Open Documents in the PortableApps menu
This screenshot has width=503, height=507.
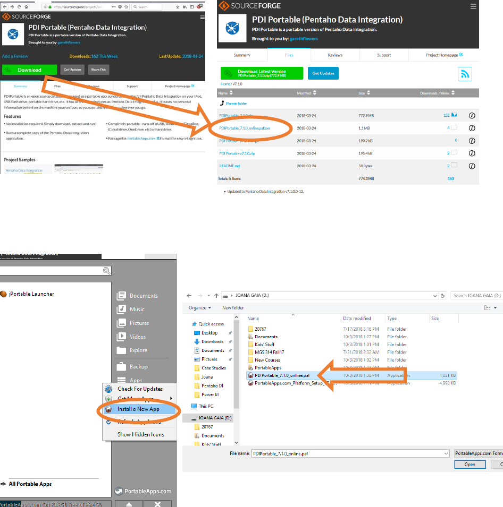[137, 296]
